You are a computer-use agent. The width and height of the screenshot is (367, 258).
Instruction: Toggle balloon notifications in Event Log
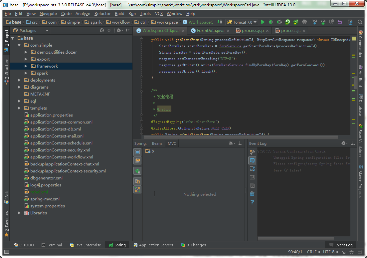pos(252,160)
